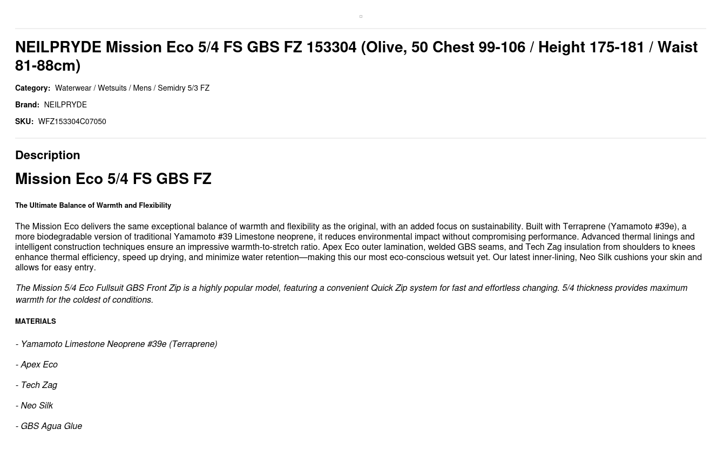Click the Neo Silk material item
This screenshot has width=717, height=456.
tap(37, 406)
